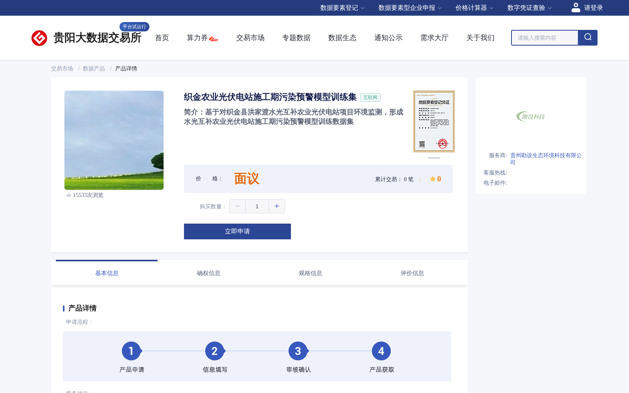This screenshot has width=629, height=393.
Task: Open 算力券 navigation item
Action: (x=197, y=38)
